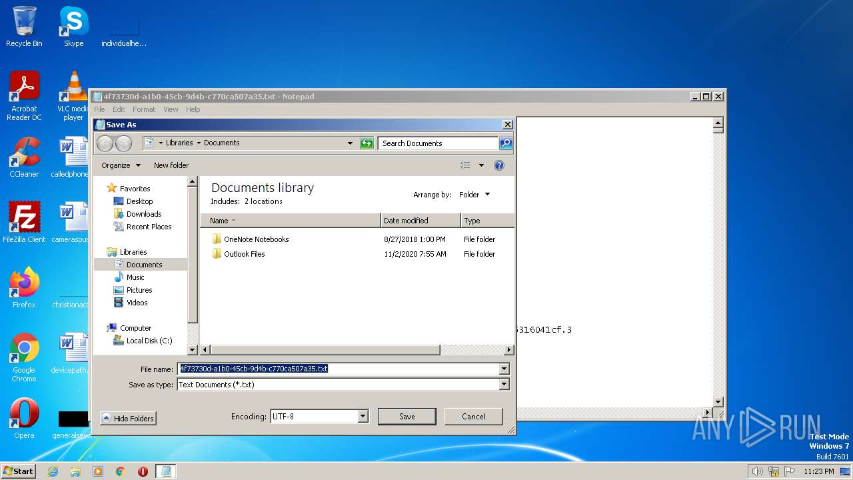Screen dimensions: 853x480
Task: Click Libraries in the address breadcrumb
Action: point(179,143)
